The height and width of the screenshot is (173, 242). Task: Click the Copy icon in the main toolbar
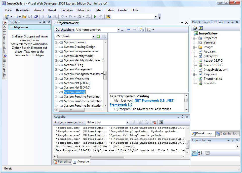49,17
